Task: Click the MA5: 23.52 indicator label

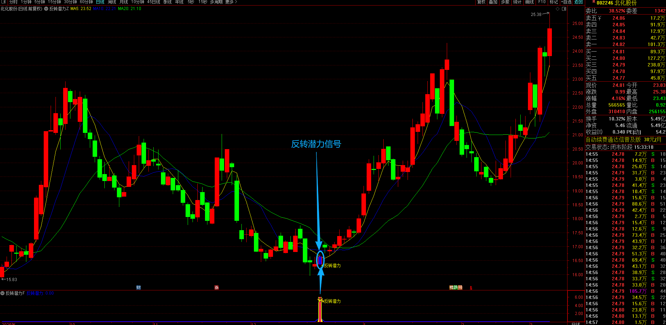Action: [81, 9]
